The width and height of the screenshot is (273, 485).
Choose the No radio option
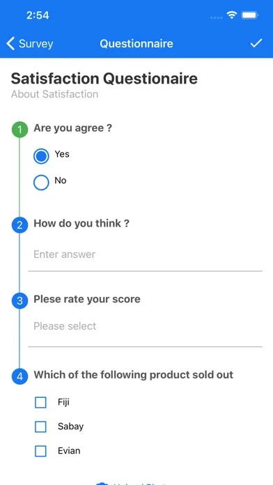[41, 183]
